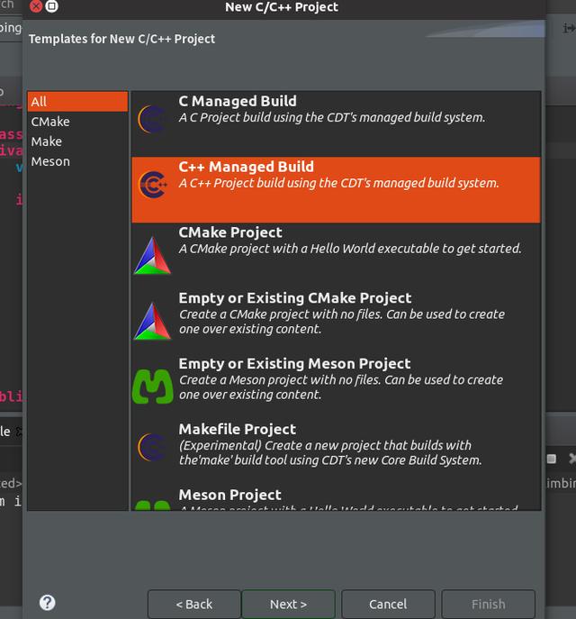576x619 pixels.
Task: Go back with the < Back button
Action: (x=194, y=604)
